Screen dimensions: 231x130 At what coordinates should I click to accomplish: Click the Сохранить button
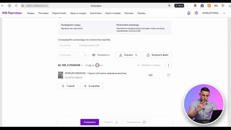point(90,122)
